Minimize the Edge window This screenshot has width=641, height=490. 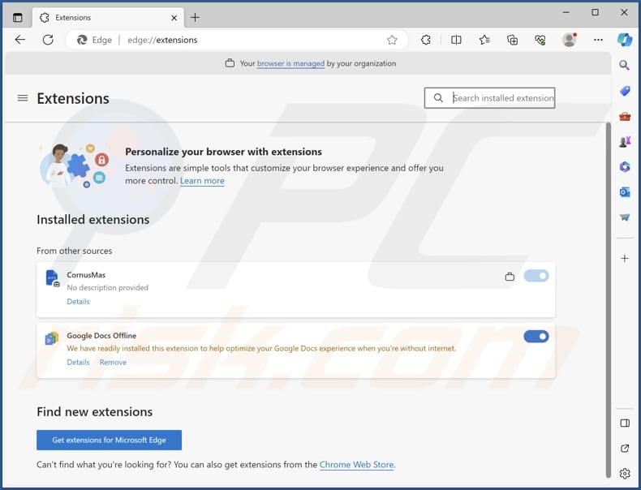click(566, 12)
